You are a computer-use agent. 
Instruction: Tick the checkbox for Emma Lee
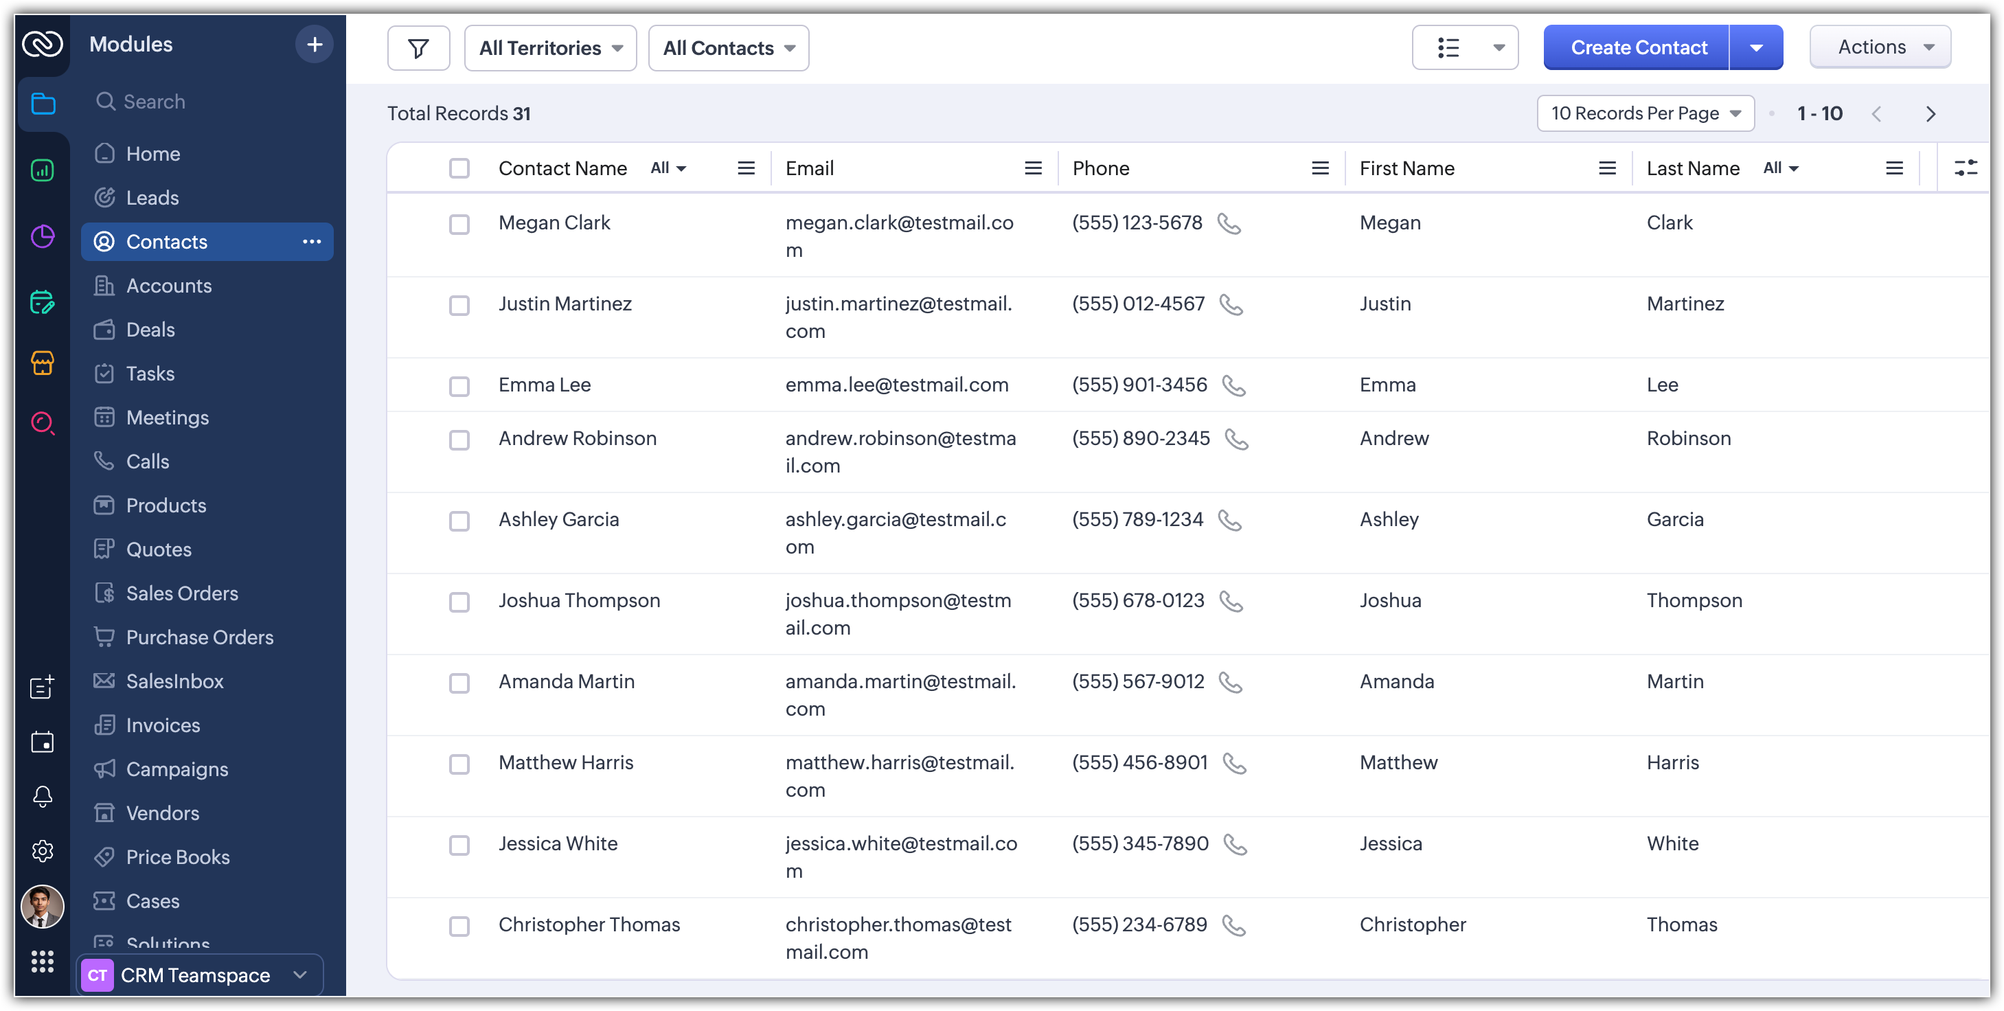tap(459, 386)
